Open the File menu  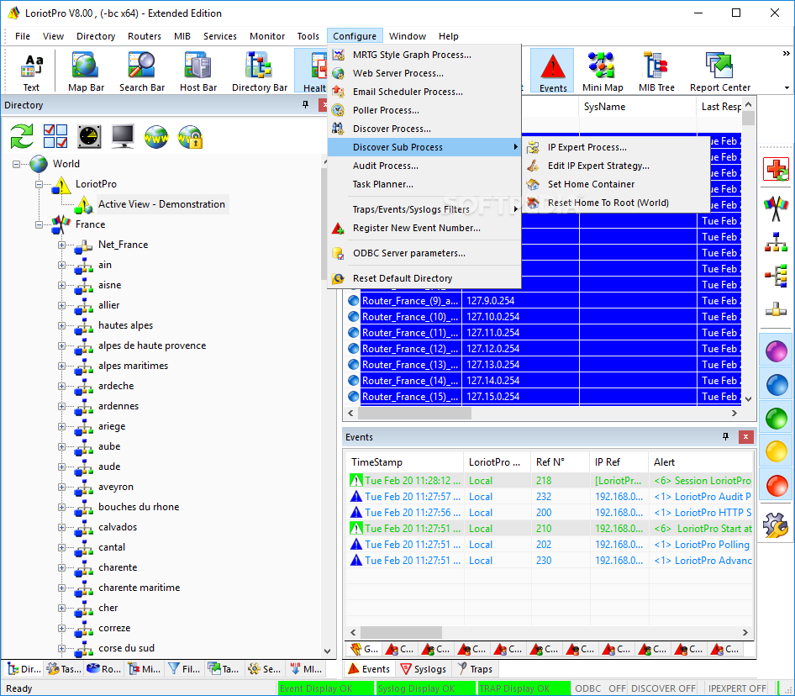[x=23, y=36]
